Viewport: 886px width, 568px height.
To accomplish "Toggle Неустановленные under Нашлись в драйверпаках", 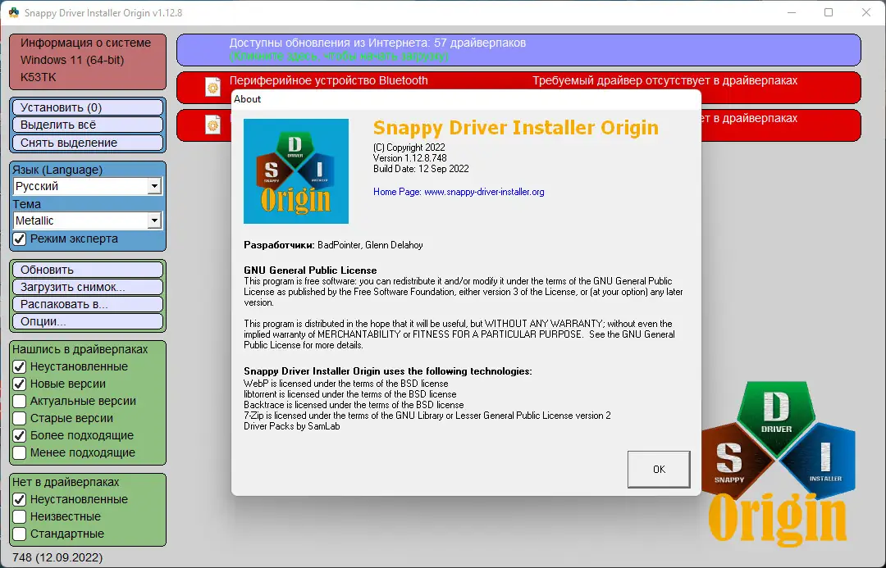I will point(20,366).
